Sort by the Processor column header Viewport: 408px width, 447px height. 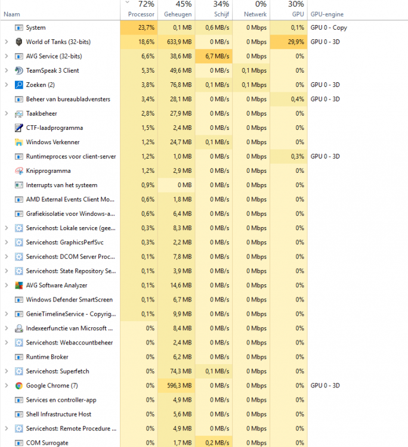coord(141,14)
